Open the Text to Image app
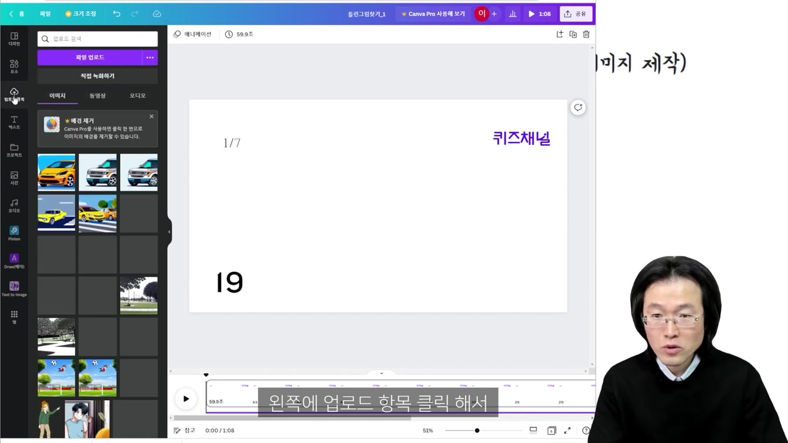This screenshot has width=788, height=443. (x=14, y=289)
